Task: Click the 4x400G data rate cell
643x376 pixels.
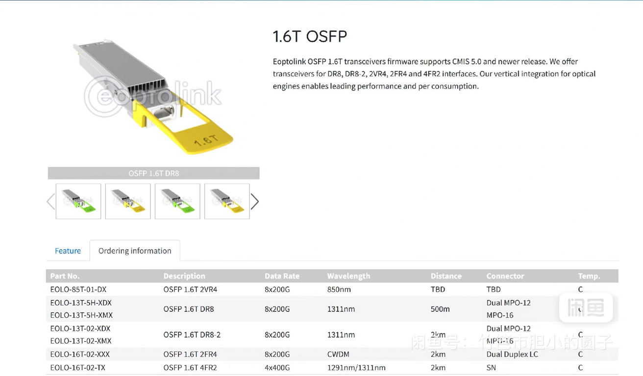Action: tap(277, 367)
